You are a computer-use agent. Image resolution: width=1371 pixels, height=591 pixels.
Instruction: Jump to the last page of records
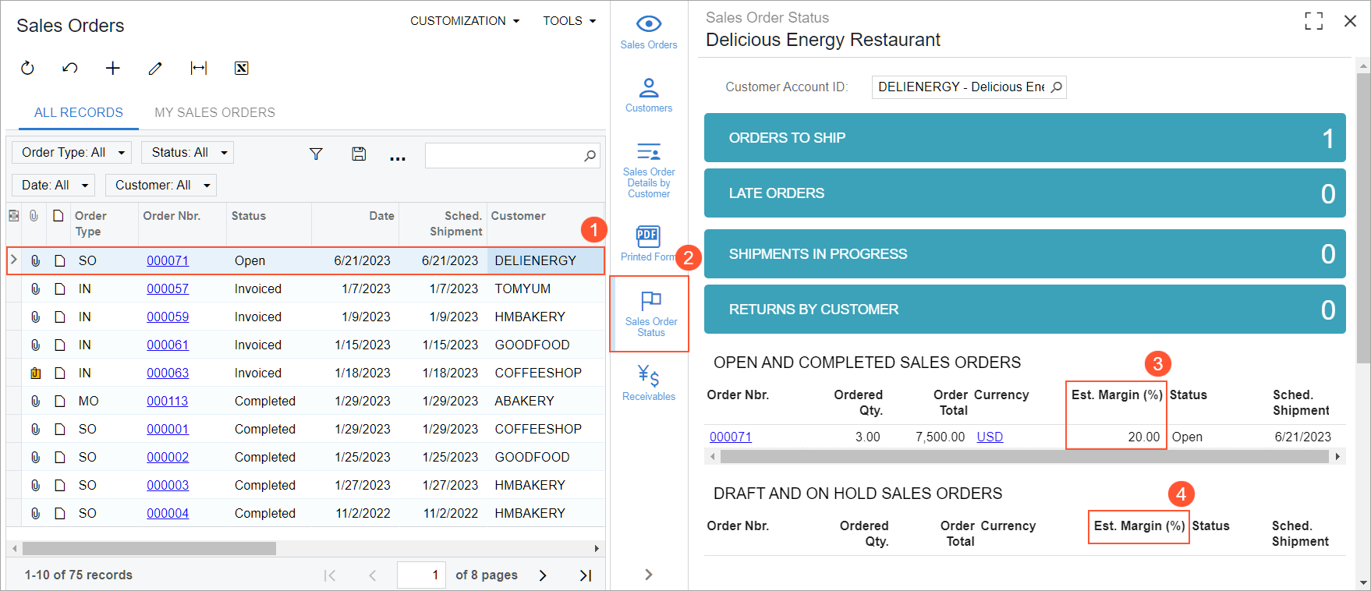click(586, 575)
